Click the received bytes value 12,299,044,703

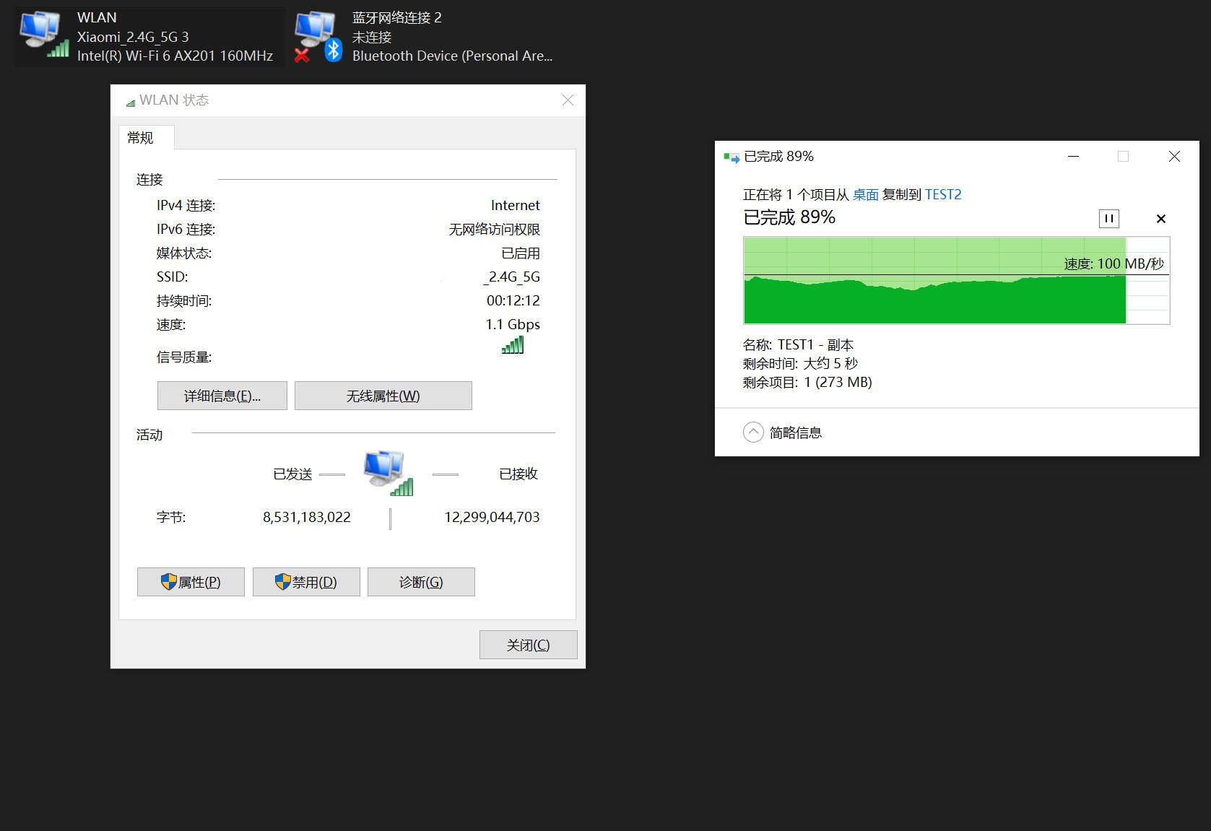[x=492, y=517]
